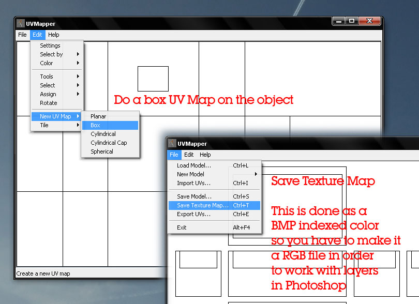Select Spherical UV map type
Viewport: 419px width, 304px height.
coord(110,151)
